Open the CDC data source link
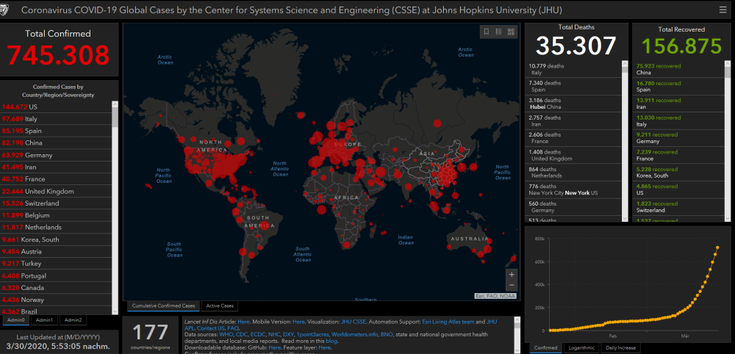 (x=243, y=335)
